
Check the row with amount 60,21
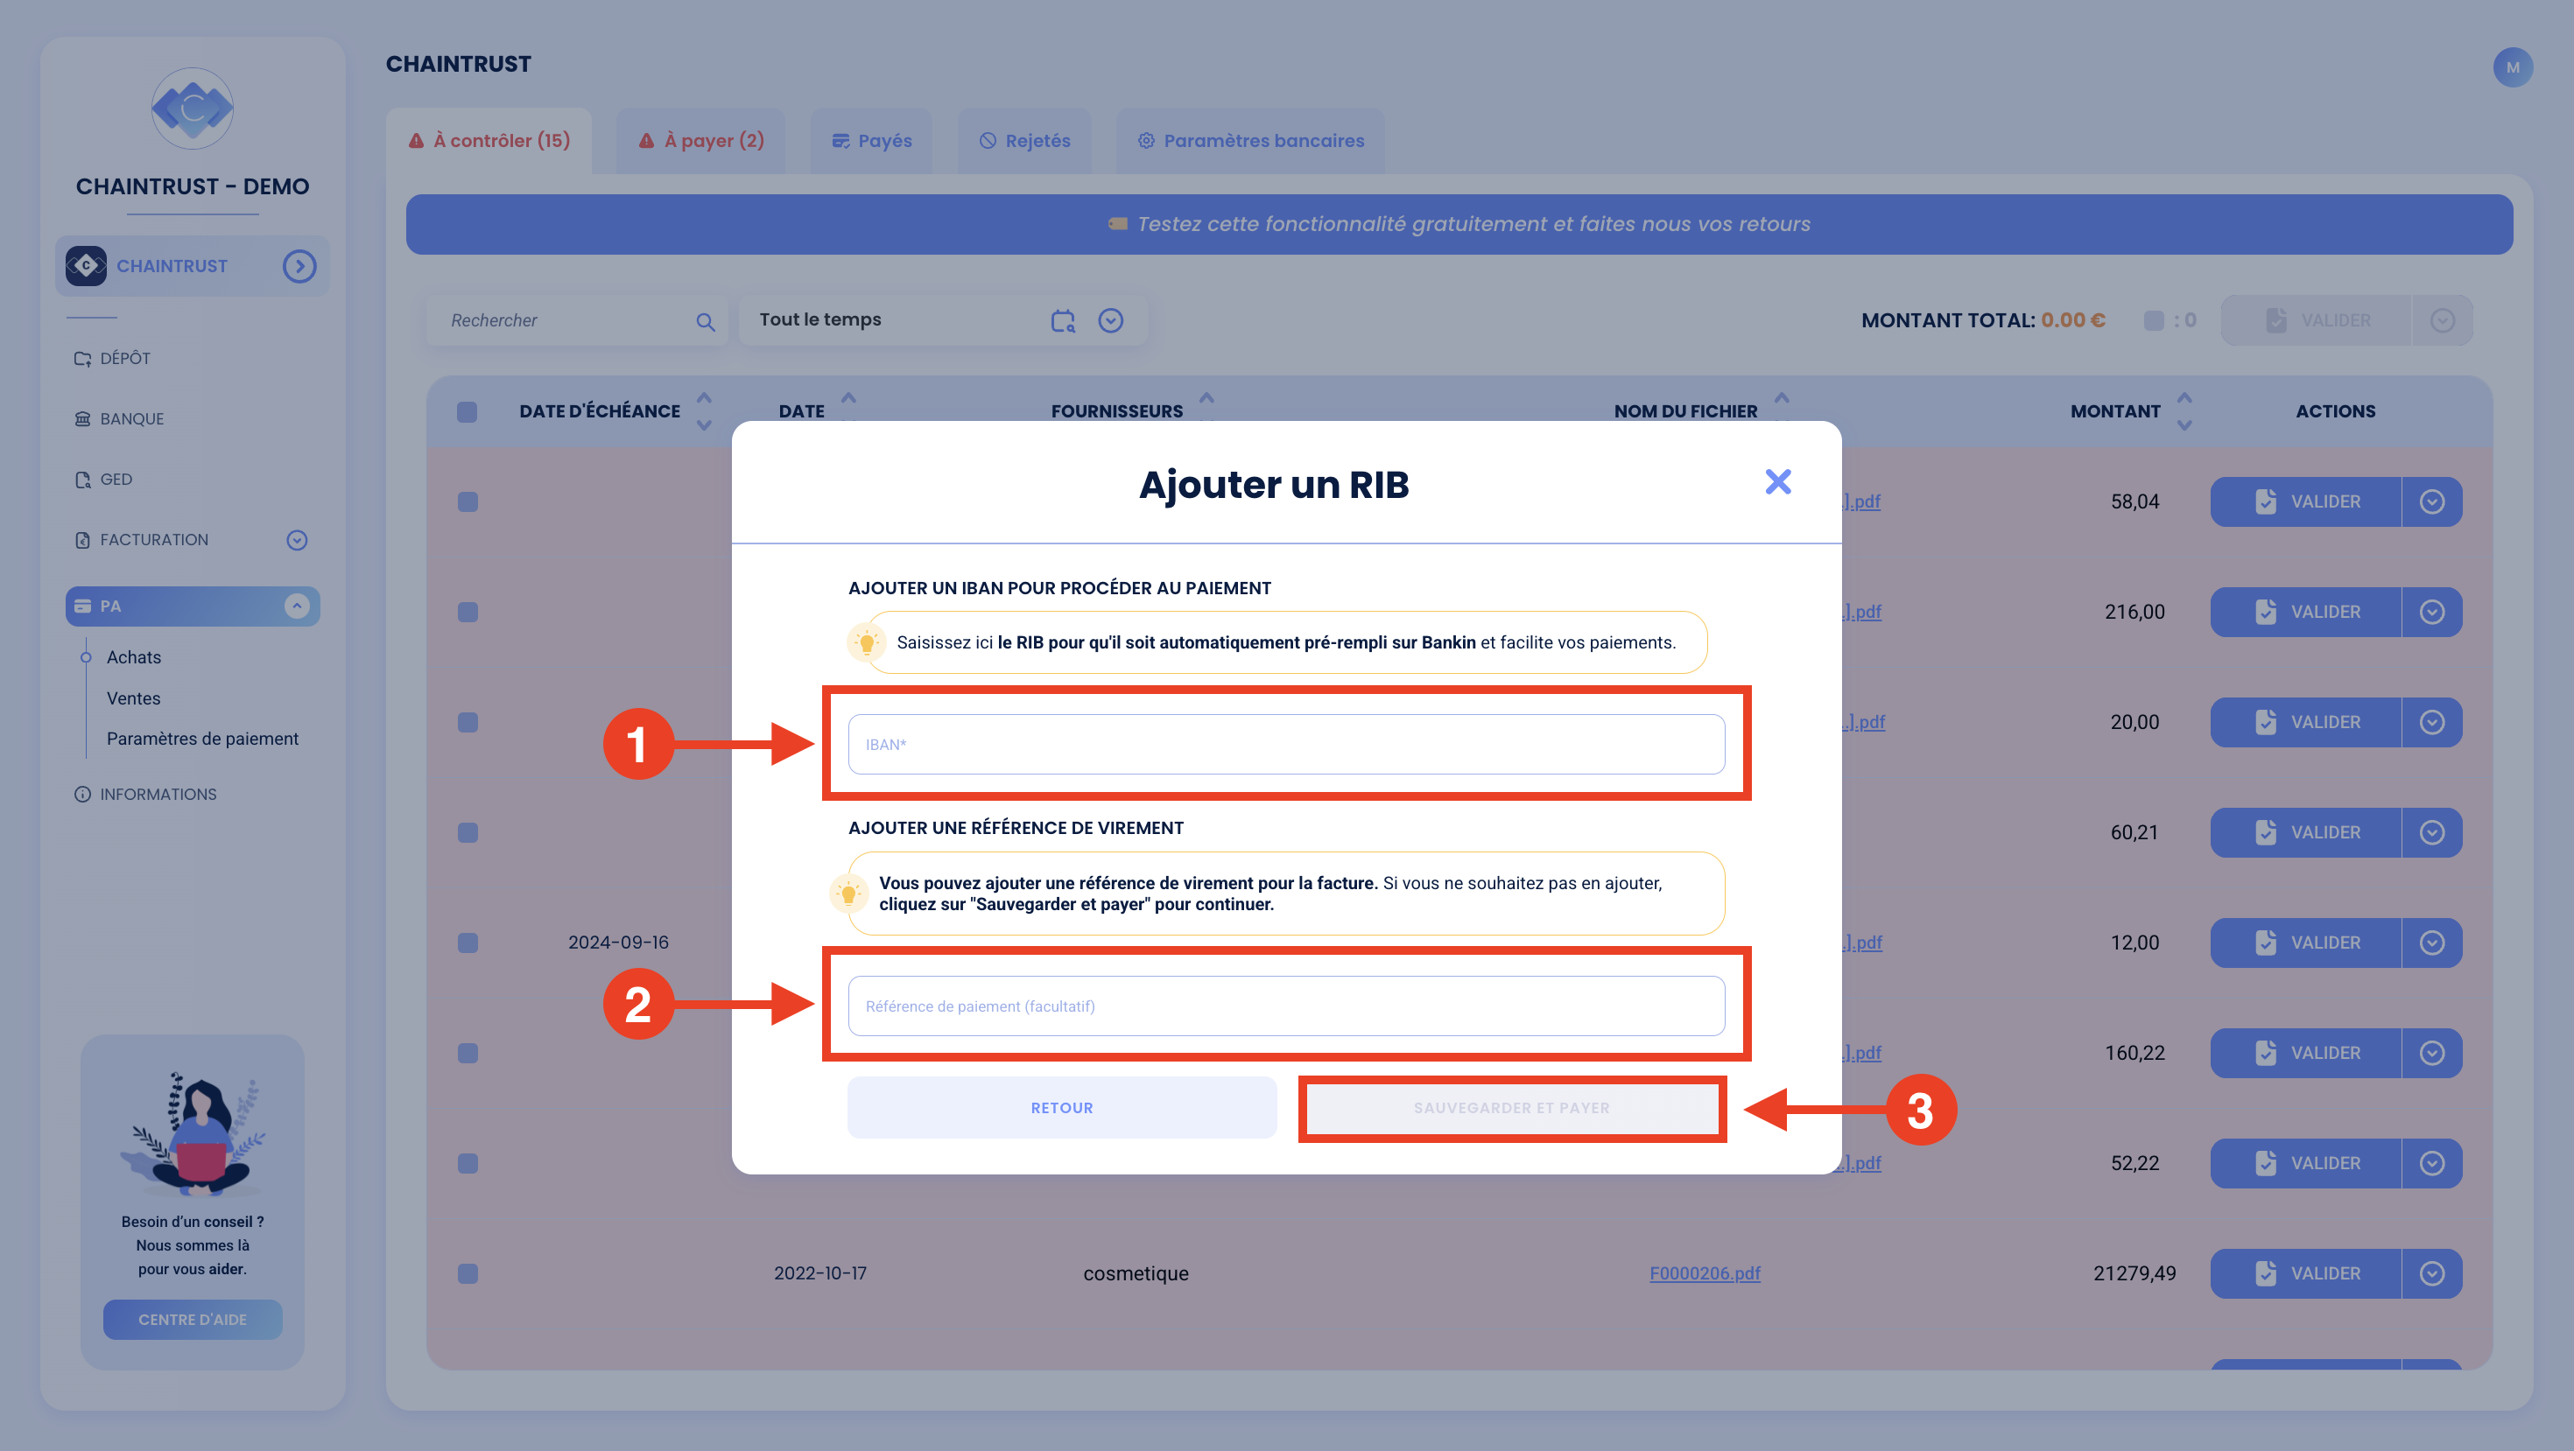pos(467,833)
